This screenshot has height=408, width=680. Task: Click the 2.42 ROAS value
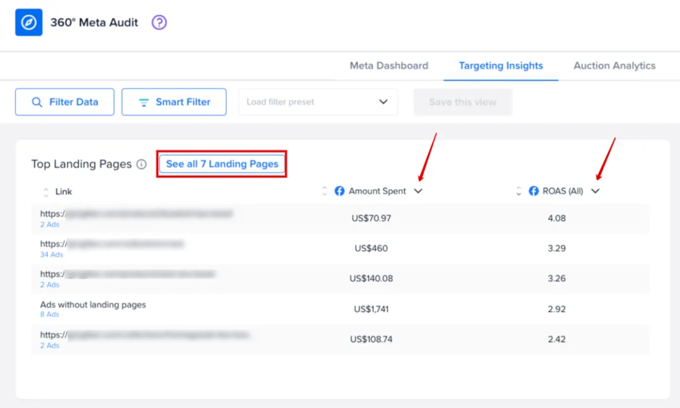(557, 339)
